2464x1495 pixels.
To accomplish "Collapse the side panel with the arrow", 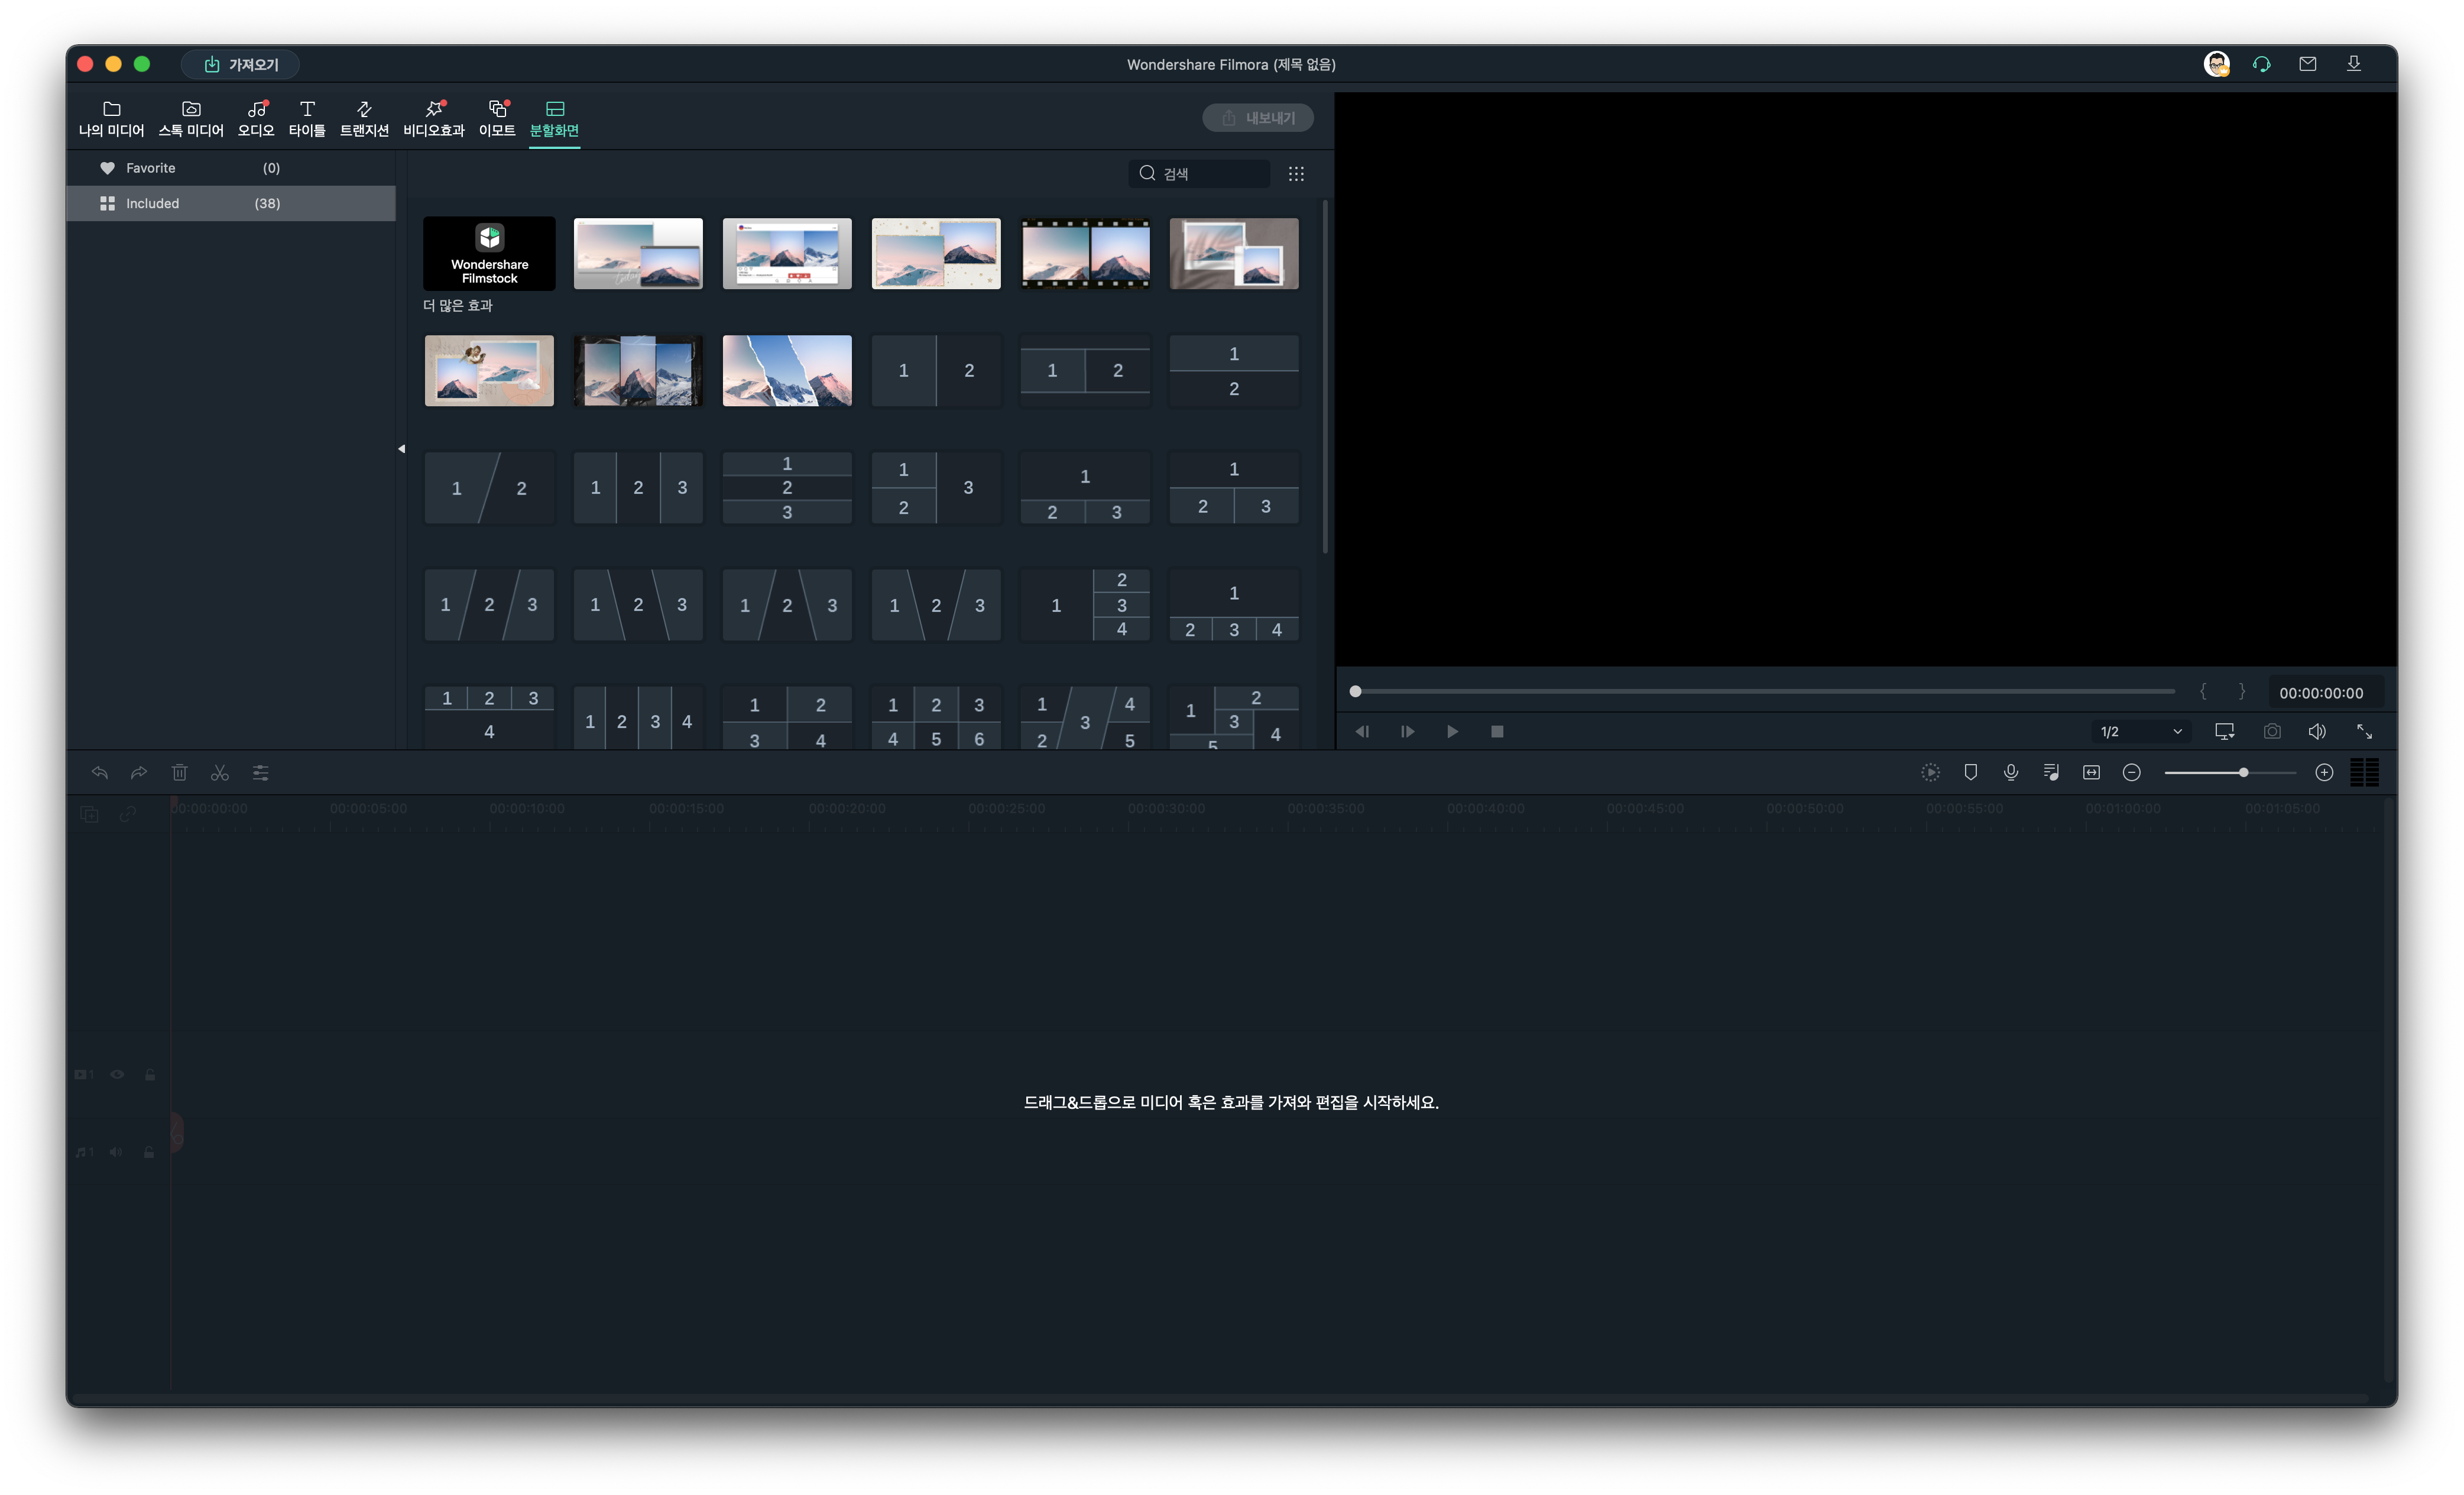I will tap(401, 448).
